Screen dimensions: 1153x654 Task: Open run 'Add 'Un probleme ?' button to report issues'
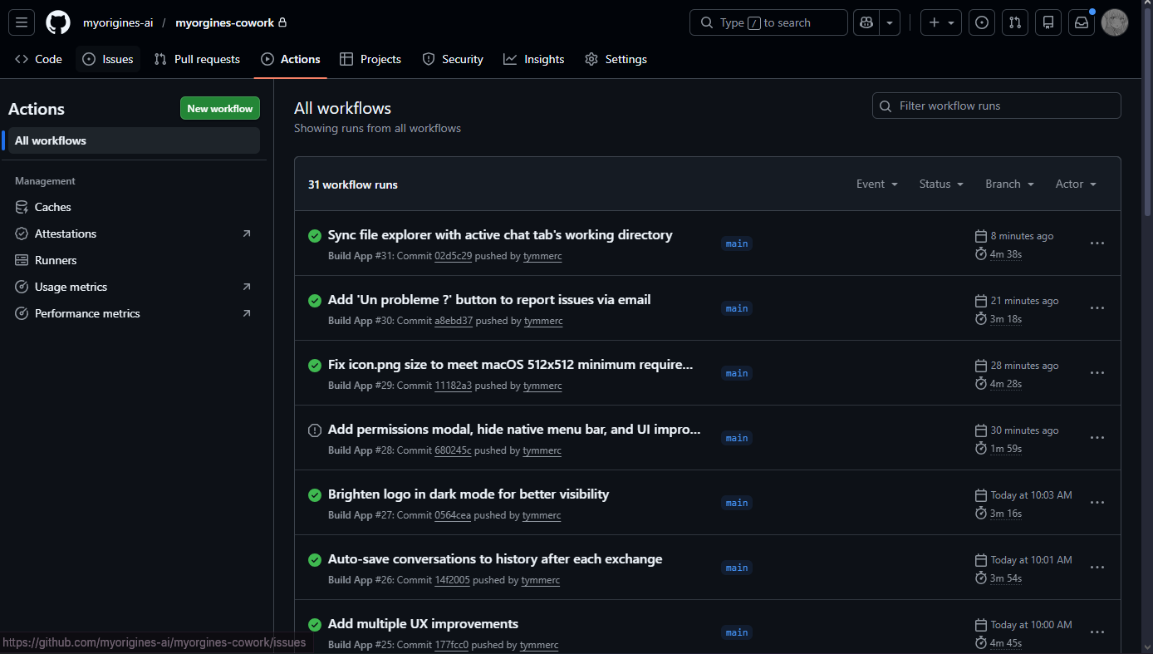click(489, 300)
